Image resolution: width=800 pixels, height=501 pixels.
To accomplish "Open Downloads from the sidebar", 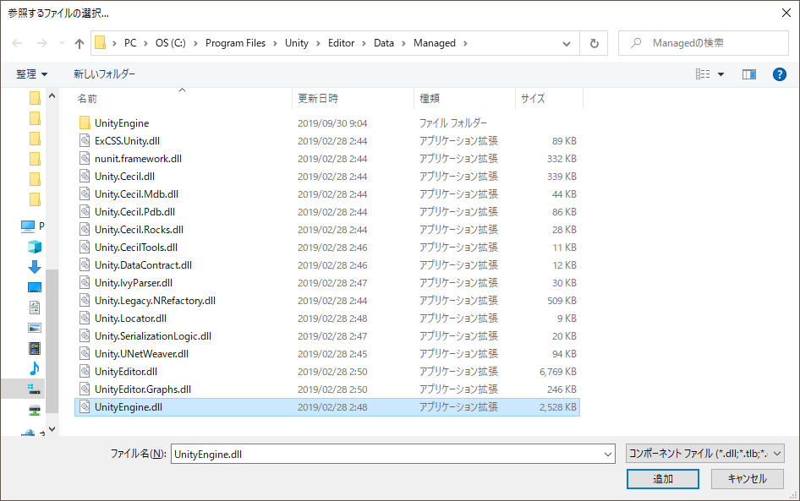I will pyautogui.click(x=34, y=268).
